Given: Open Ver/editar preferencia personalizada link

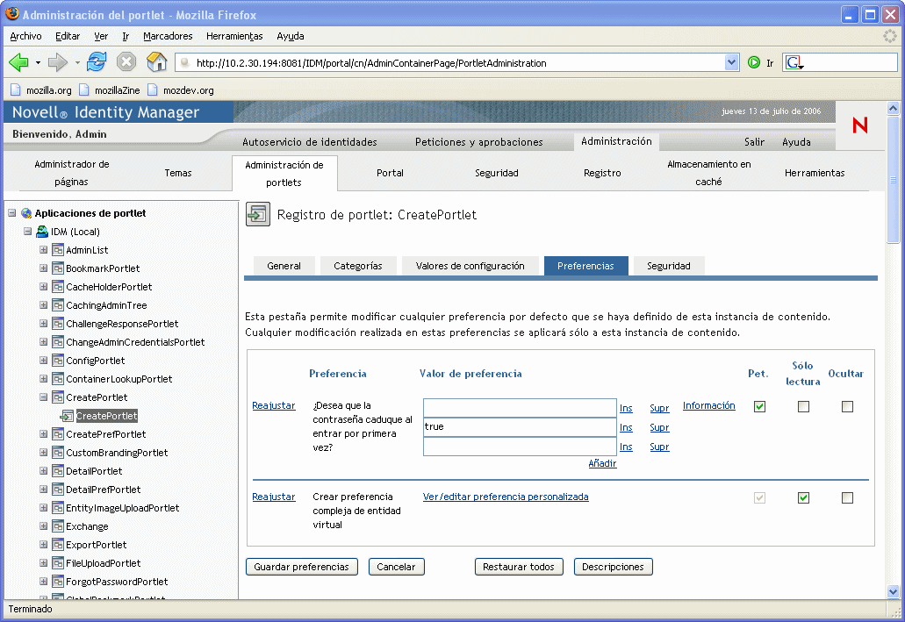Looking at the screenshot, I should click(506, 497).
